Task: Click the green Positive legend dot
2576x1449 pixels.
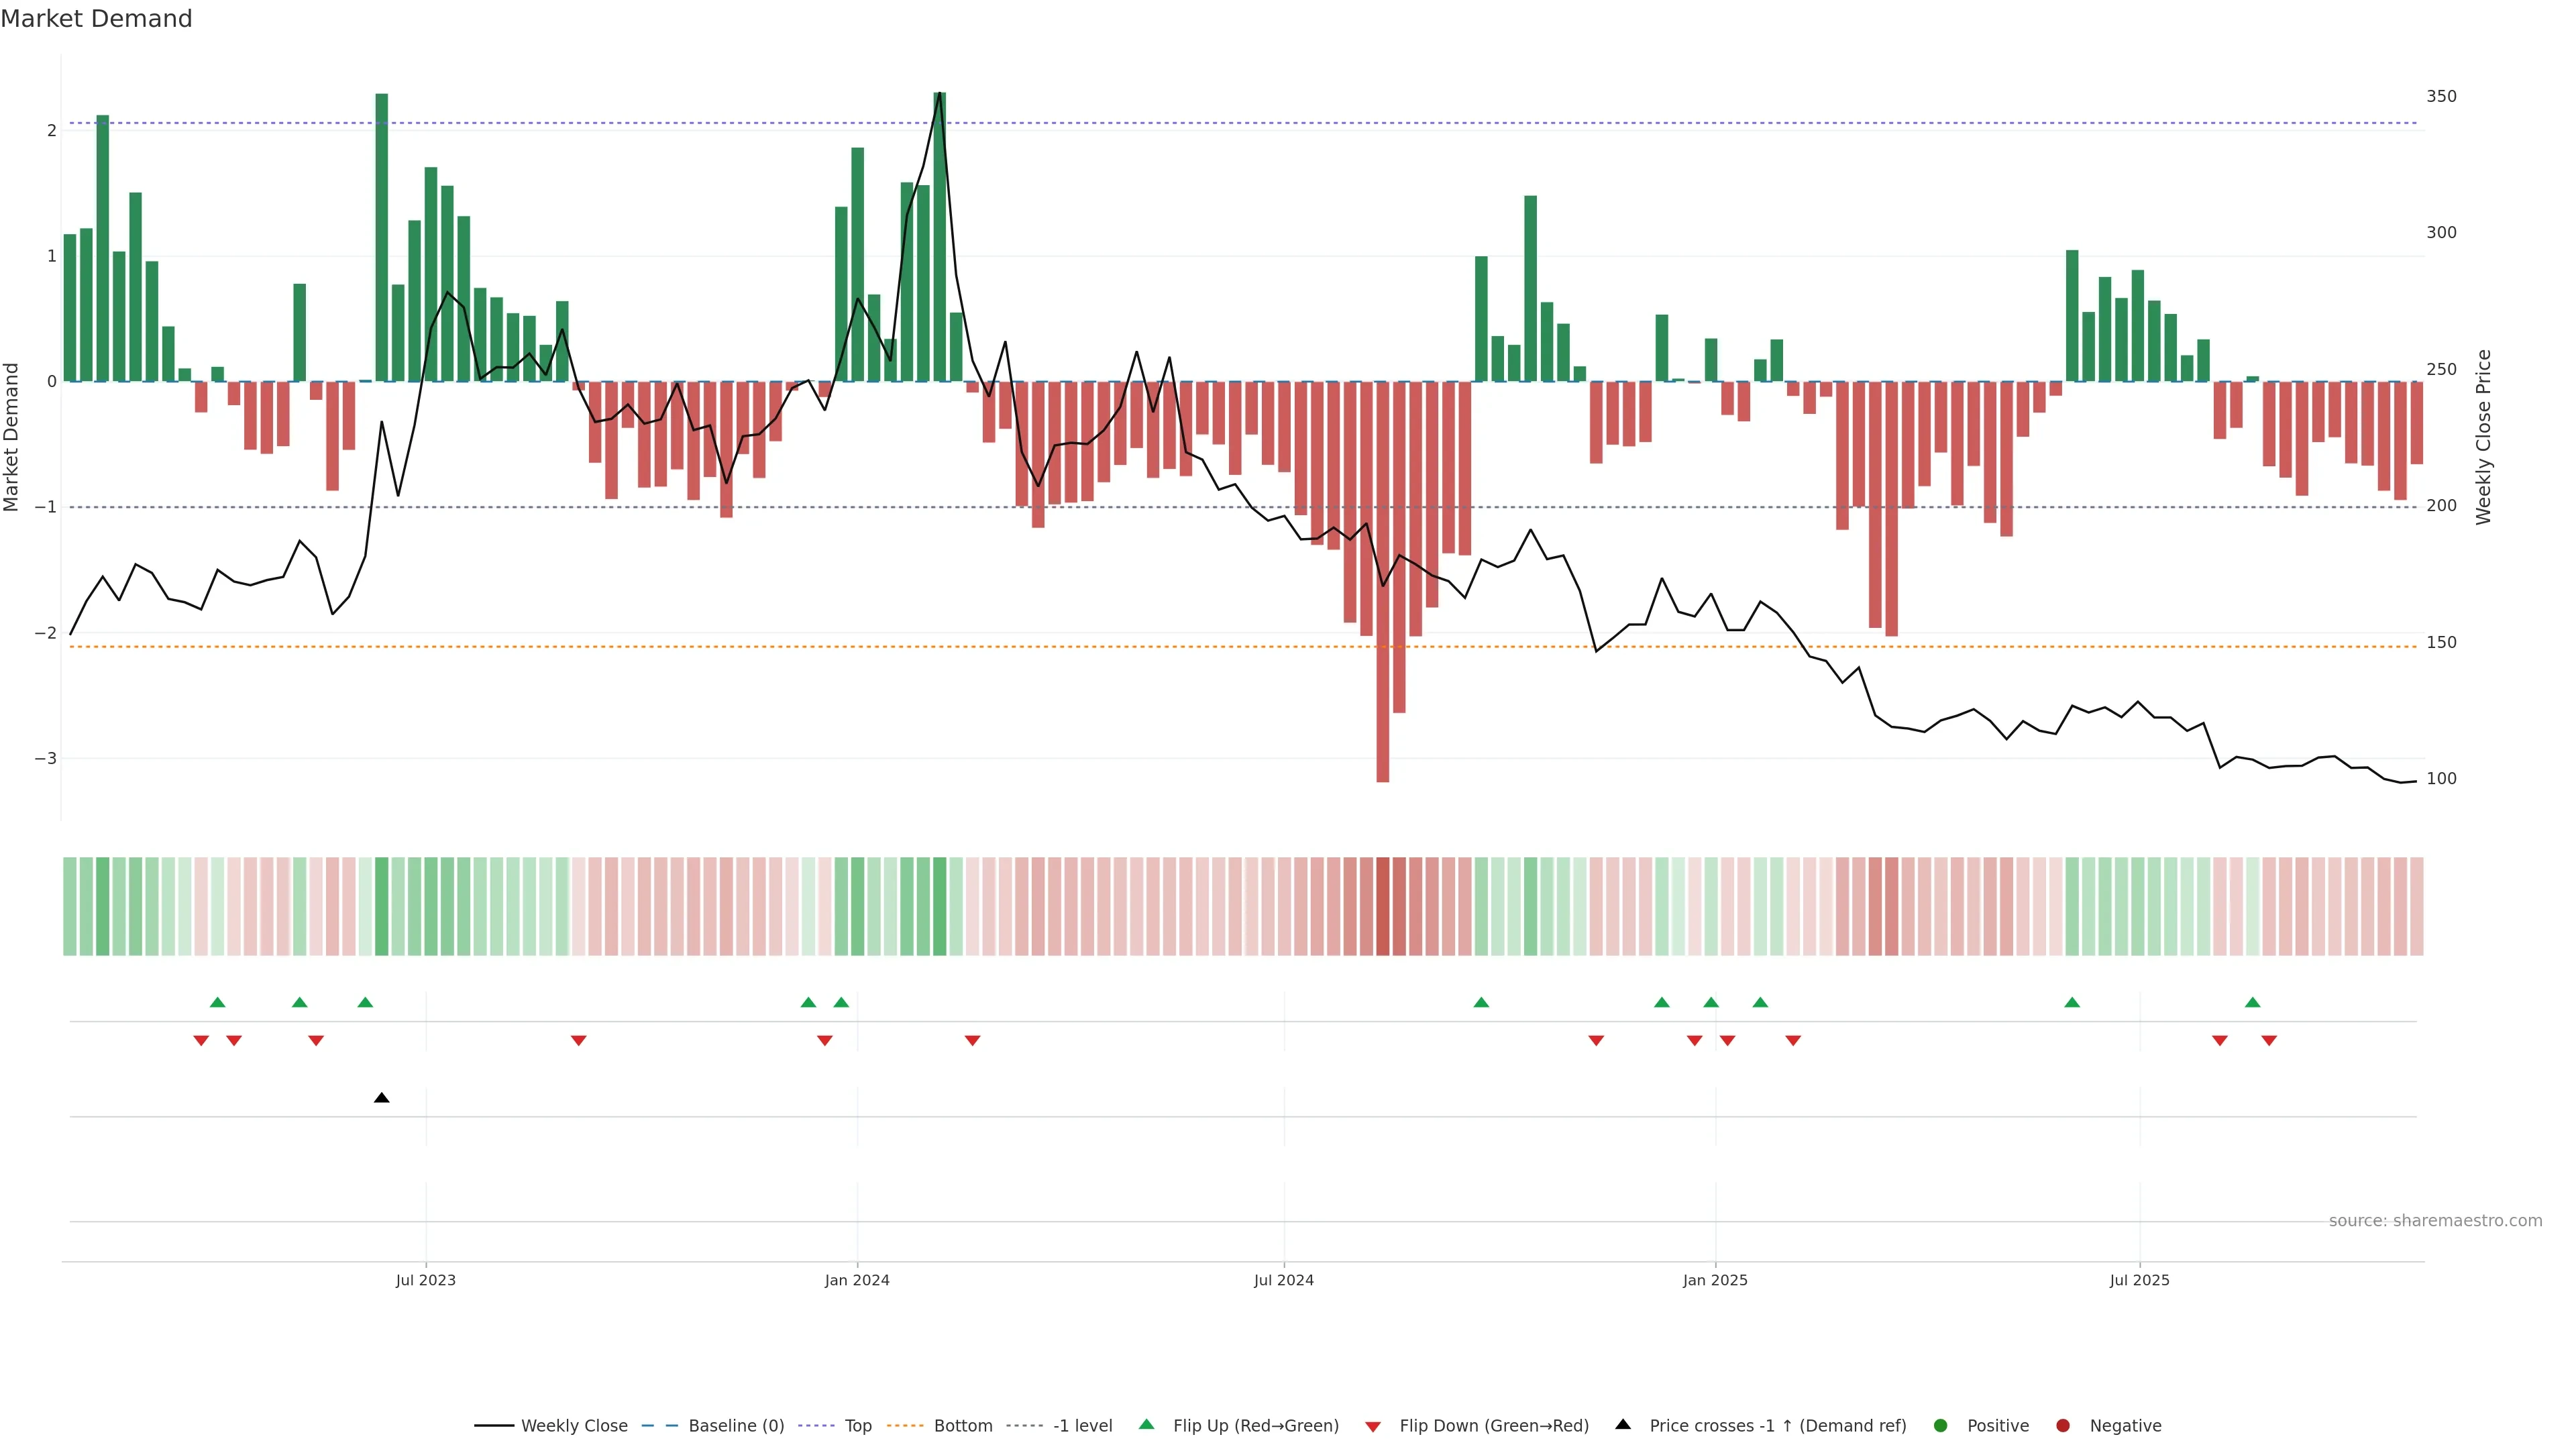Action: coord(1940,1425)
